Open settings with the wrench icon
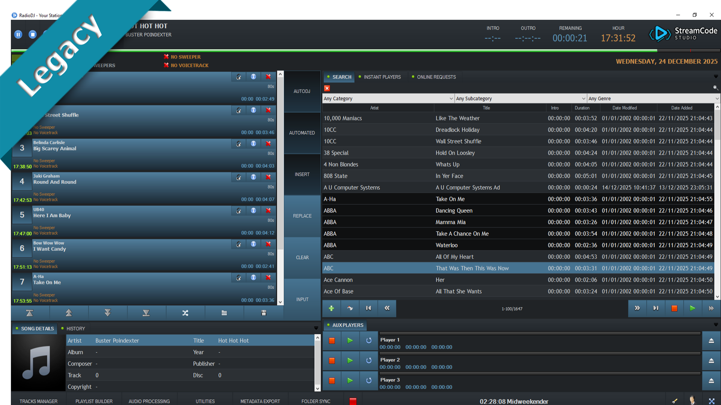Image resolution: width=721 pixels, height=405 pixels. pyautogui.click(x=674, y=401)
